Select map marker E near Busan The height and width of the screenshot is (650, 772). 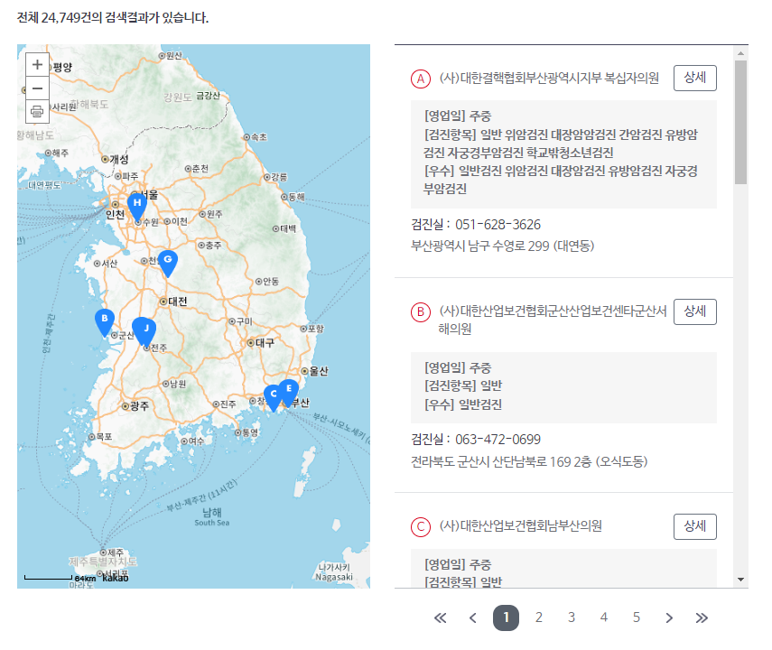pos(288,389)
